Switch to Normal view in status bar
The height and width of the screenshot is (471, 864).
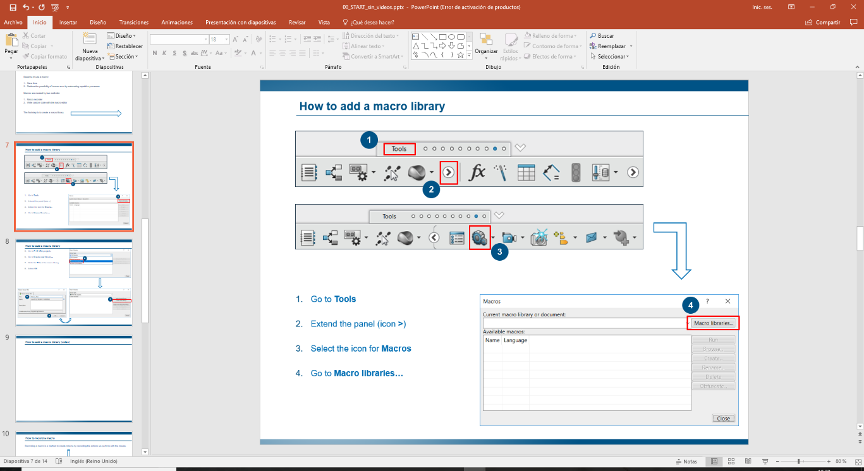click(714, 462)
